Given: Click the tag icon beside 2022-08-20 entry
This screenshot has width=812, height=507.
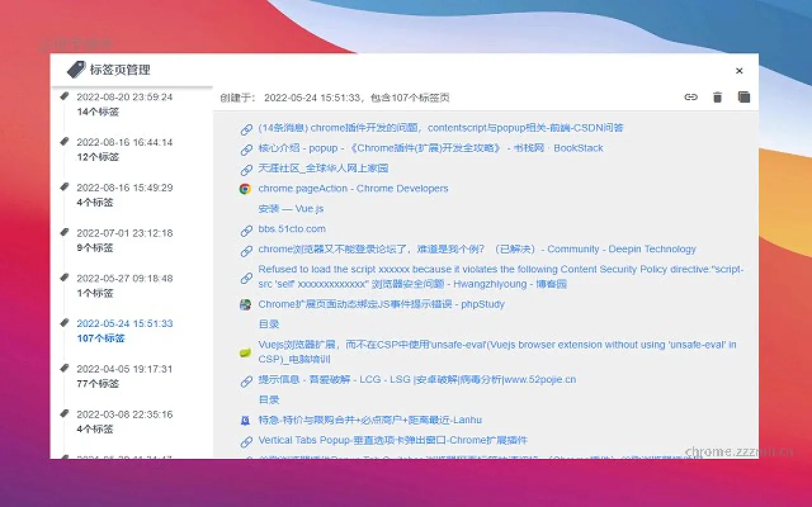Looking at the screenshot, I should pyautogui.click(x=64, y=95).
